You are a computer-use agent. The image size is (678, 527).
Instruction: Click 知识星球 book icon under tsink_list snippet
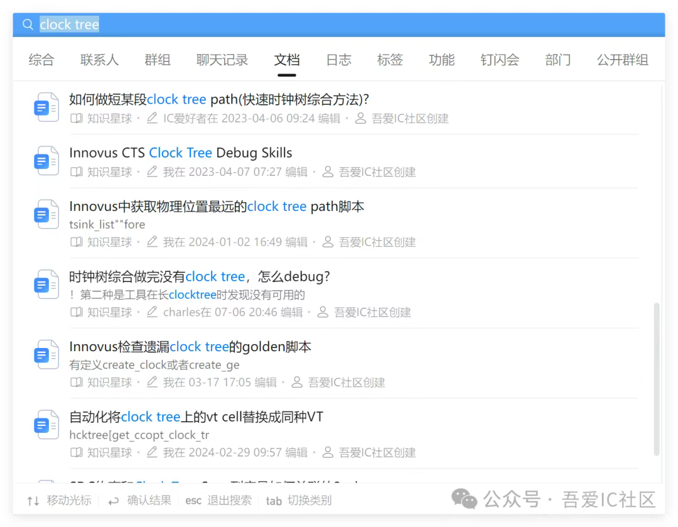point(77,242)
